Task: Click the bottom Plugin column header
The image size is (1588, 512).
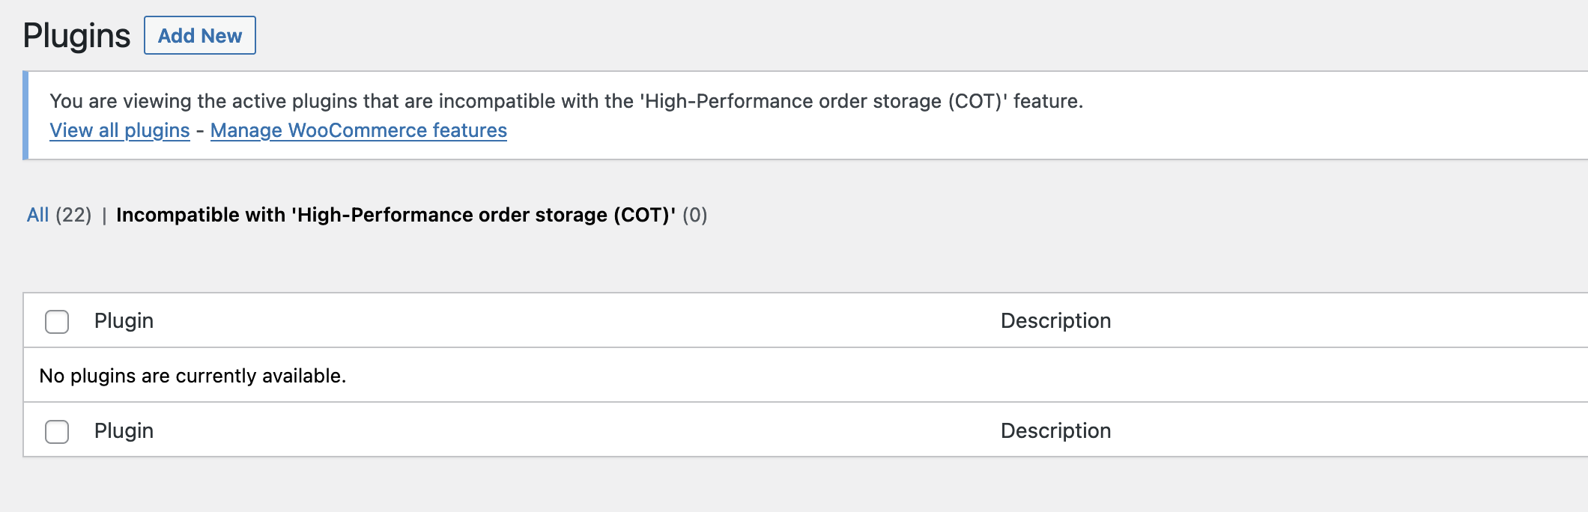Action: point(124,430)
